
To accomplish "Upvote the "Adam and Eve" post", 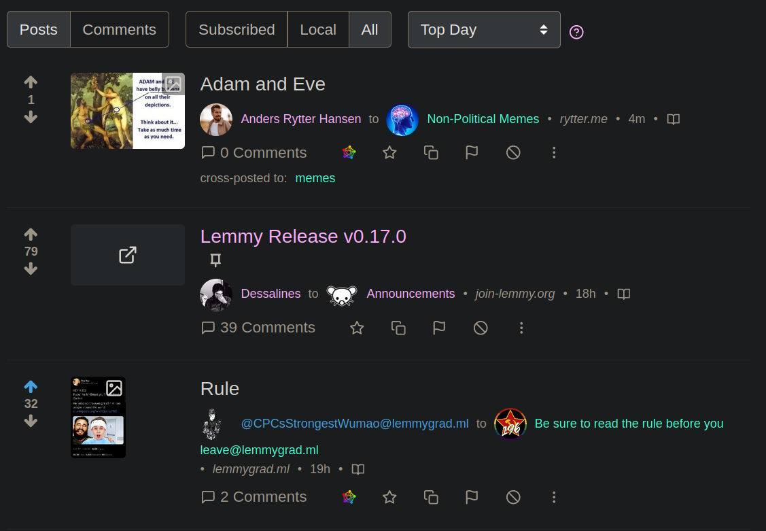I will tap(31, 82).
